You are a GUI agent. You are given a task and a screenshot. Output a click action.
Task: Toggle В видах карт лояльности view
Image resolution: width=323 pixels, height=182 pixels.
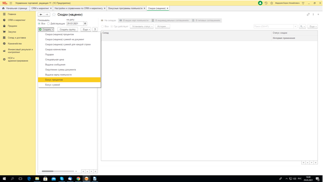click(x=134, y=20)
